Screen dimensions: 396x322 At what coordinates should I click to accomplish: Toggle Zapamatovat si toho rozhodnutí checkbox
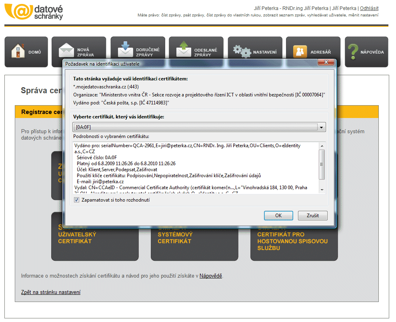point(76,200)
